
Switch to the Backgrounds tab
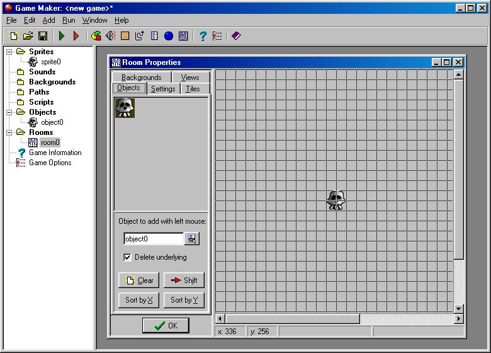[x=142, y=78]
